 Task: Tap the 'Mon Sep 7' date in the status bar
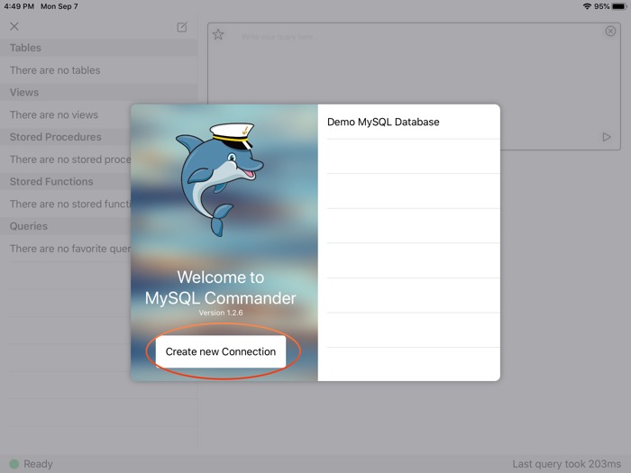coord(59,6)
